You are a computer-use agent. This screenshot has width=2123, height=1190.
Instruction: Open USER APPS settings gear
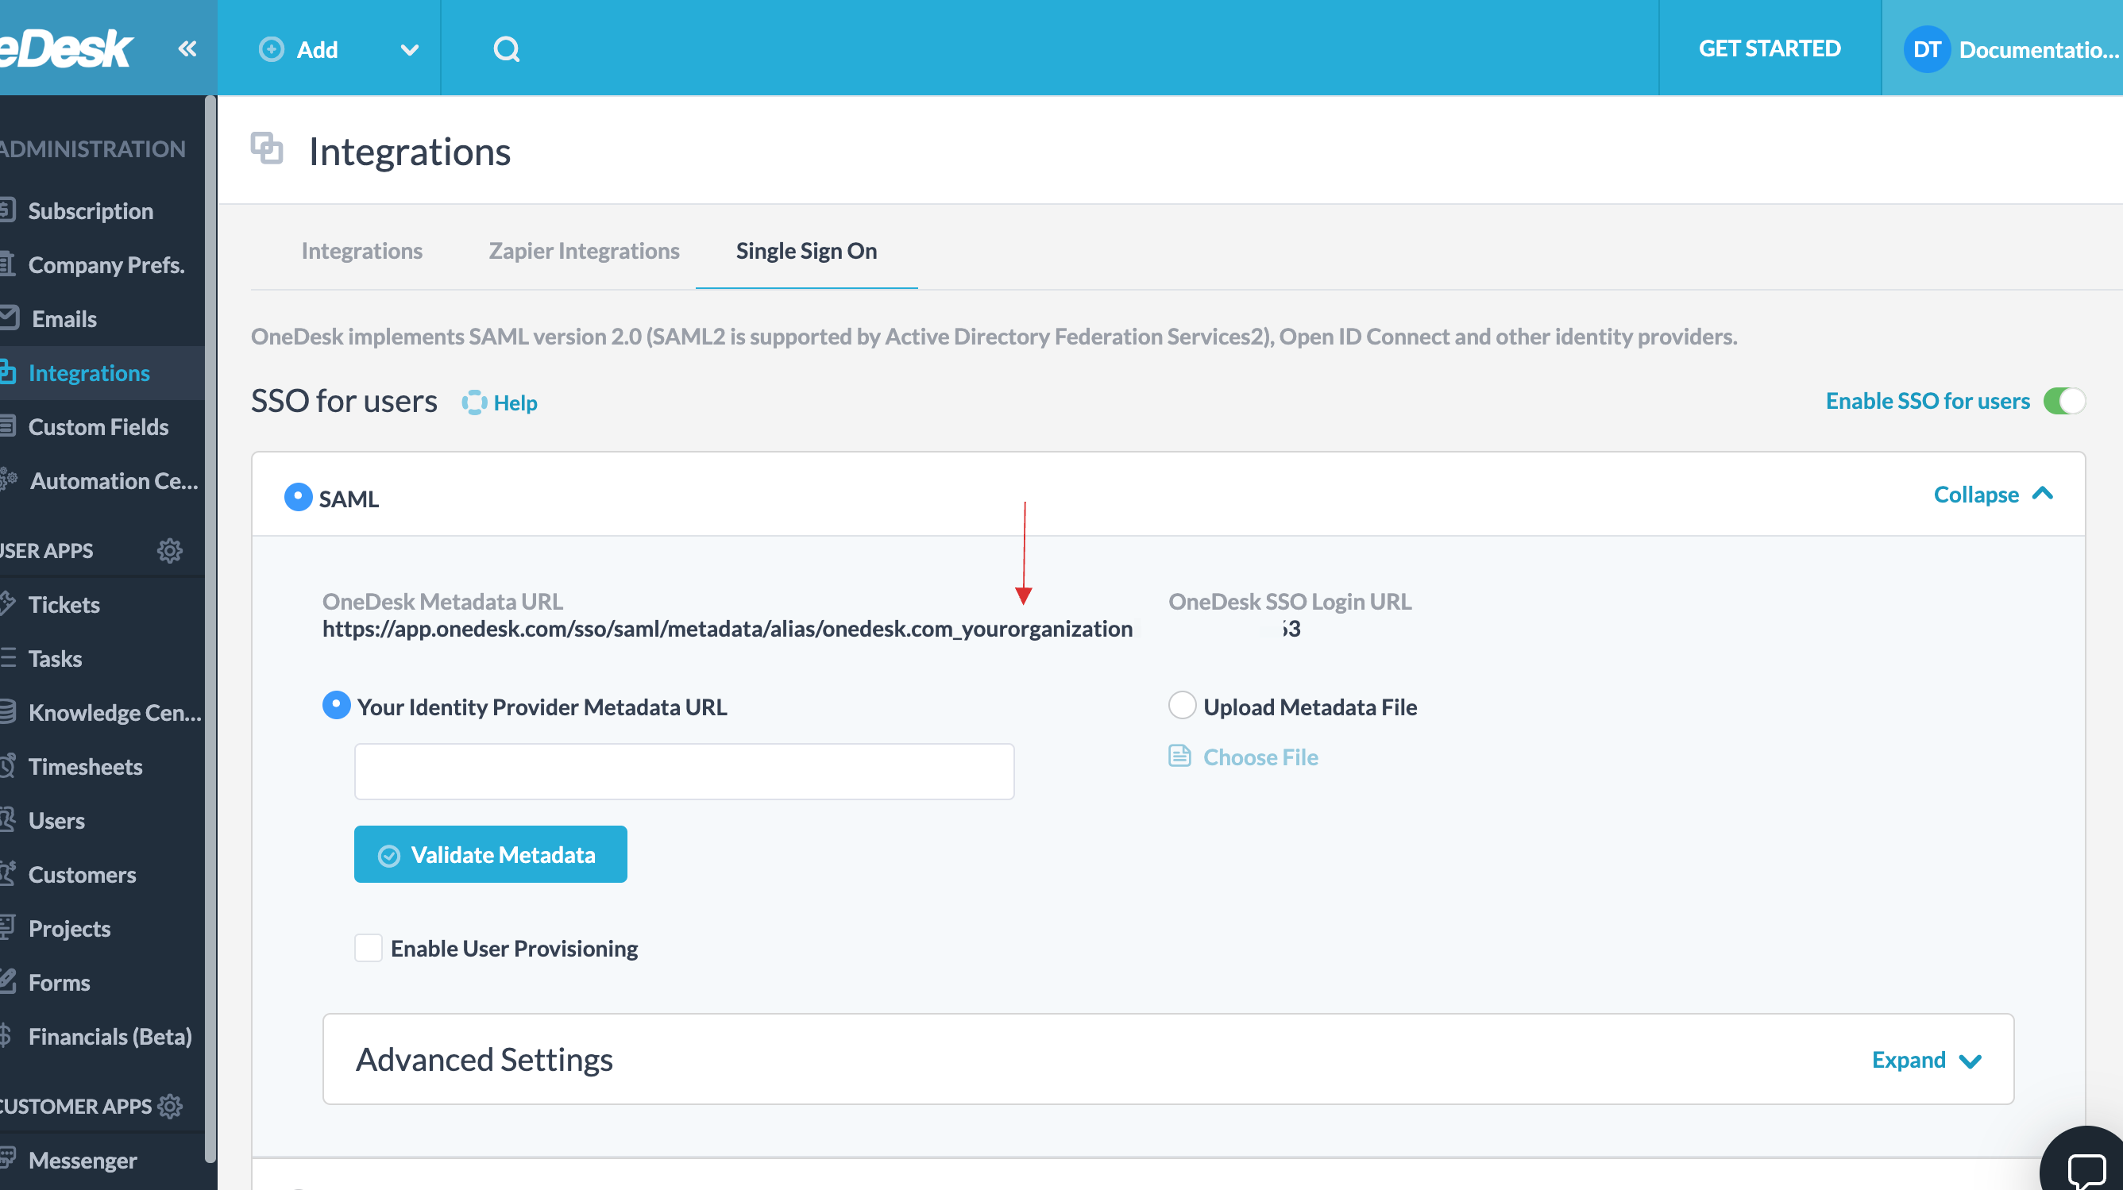pos(170,550)
